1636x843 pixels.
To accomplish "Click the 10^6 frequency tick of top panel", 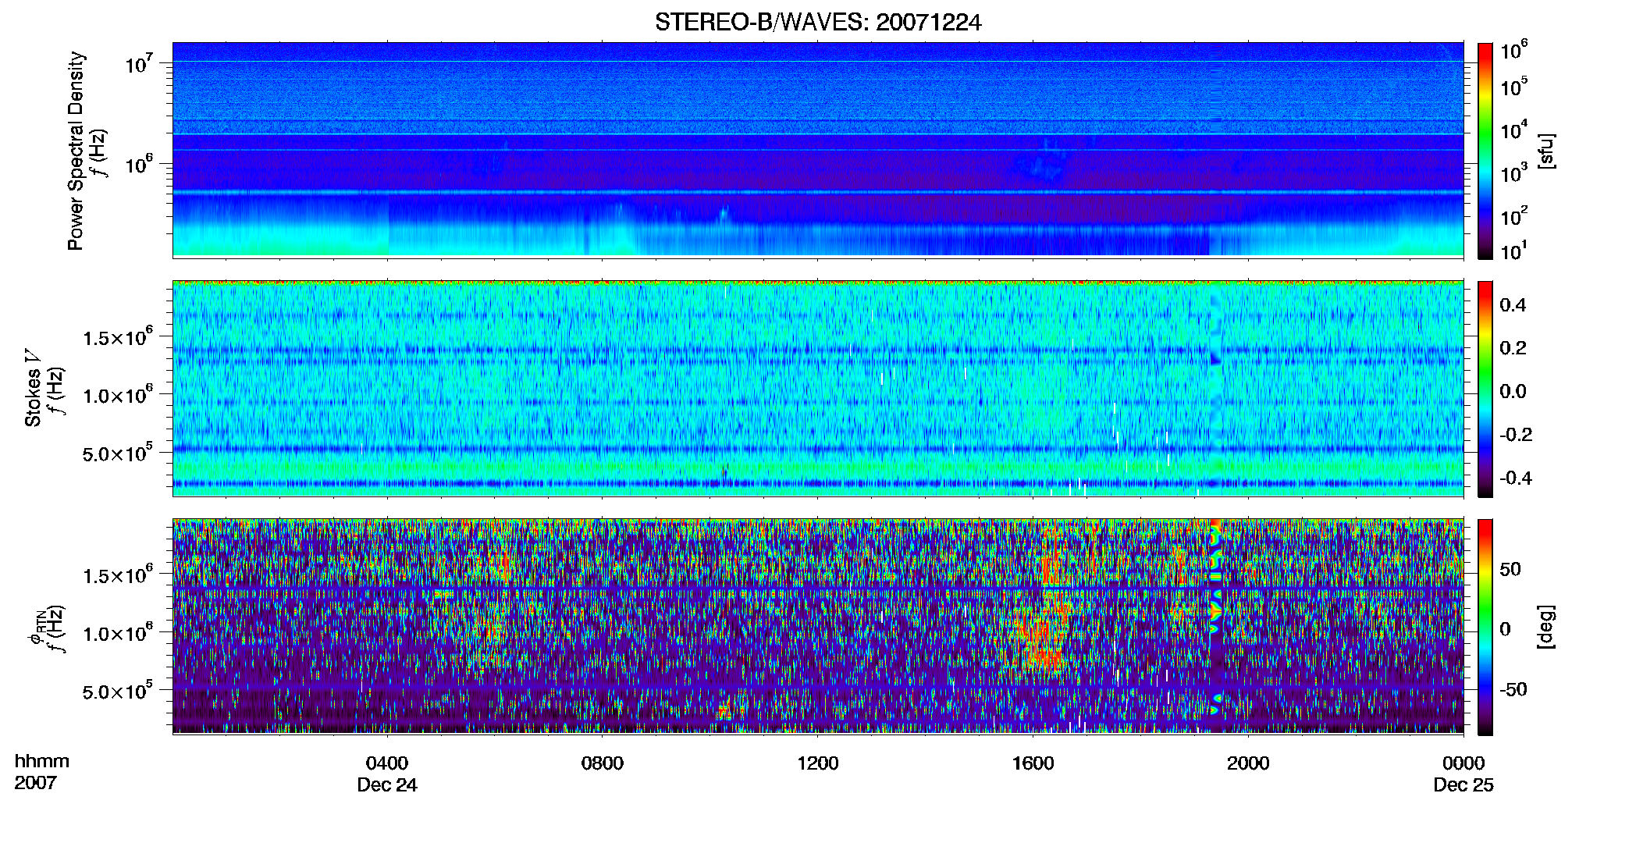I will (x=138, y=164).
